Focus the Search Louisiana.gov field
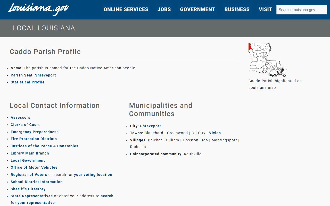Viewport: 330px width, 206px height. (x=302, y=10)
